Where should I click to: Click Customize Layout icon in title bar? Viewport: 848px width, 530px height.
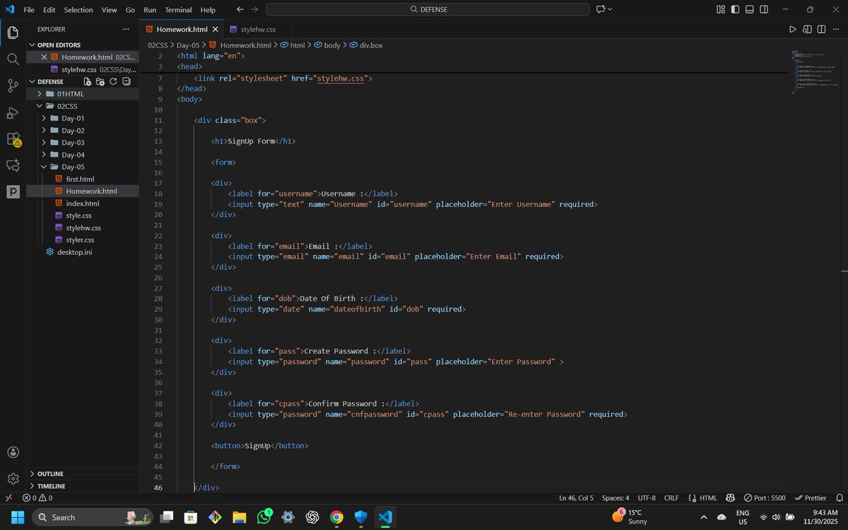(x=721, y=9)
